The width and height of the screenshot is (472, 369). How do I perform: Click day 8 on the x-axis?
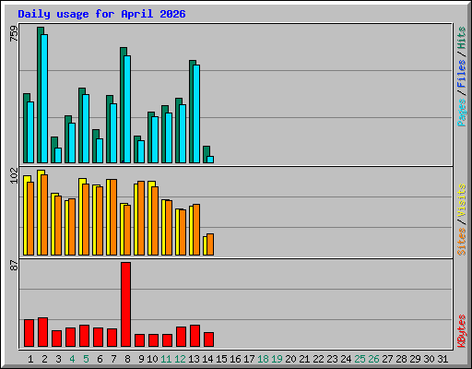pyautogui.click(x=127, y=359)
